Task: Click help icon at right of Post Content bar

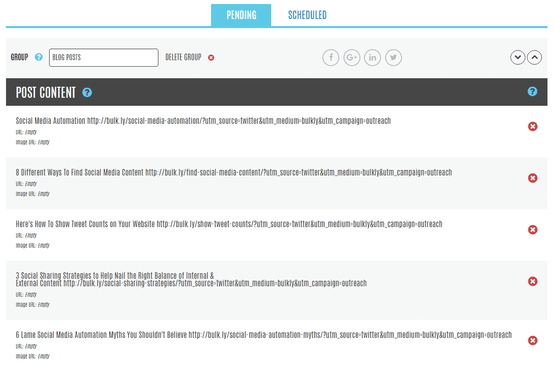Action: (x=532, y=91)
